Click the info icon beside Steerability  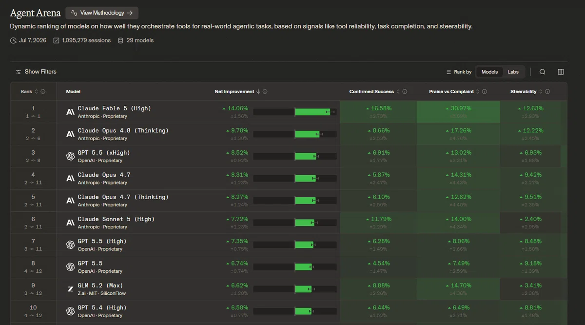coord(547,92)
